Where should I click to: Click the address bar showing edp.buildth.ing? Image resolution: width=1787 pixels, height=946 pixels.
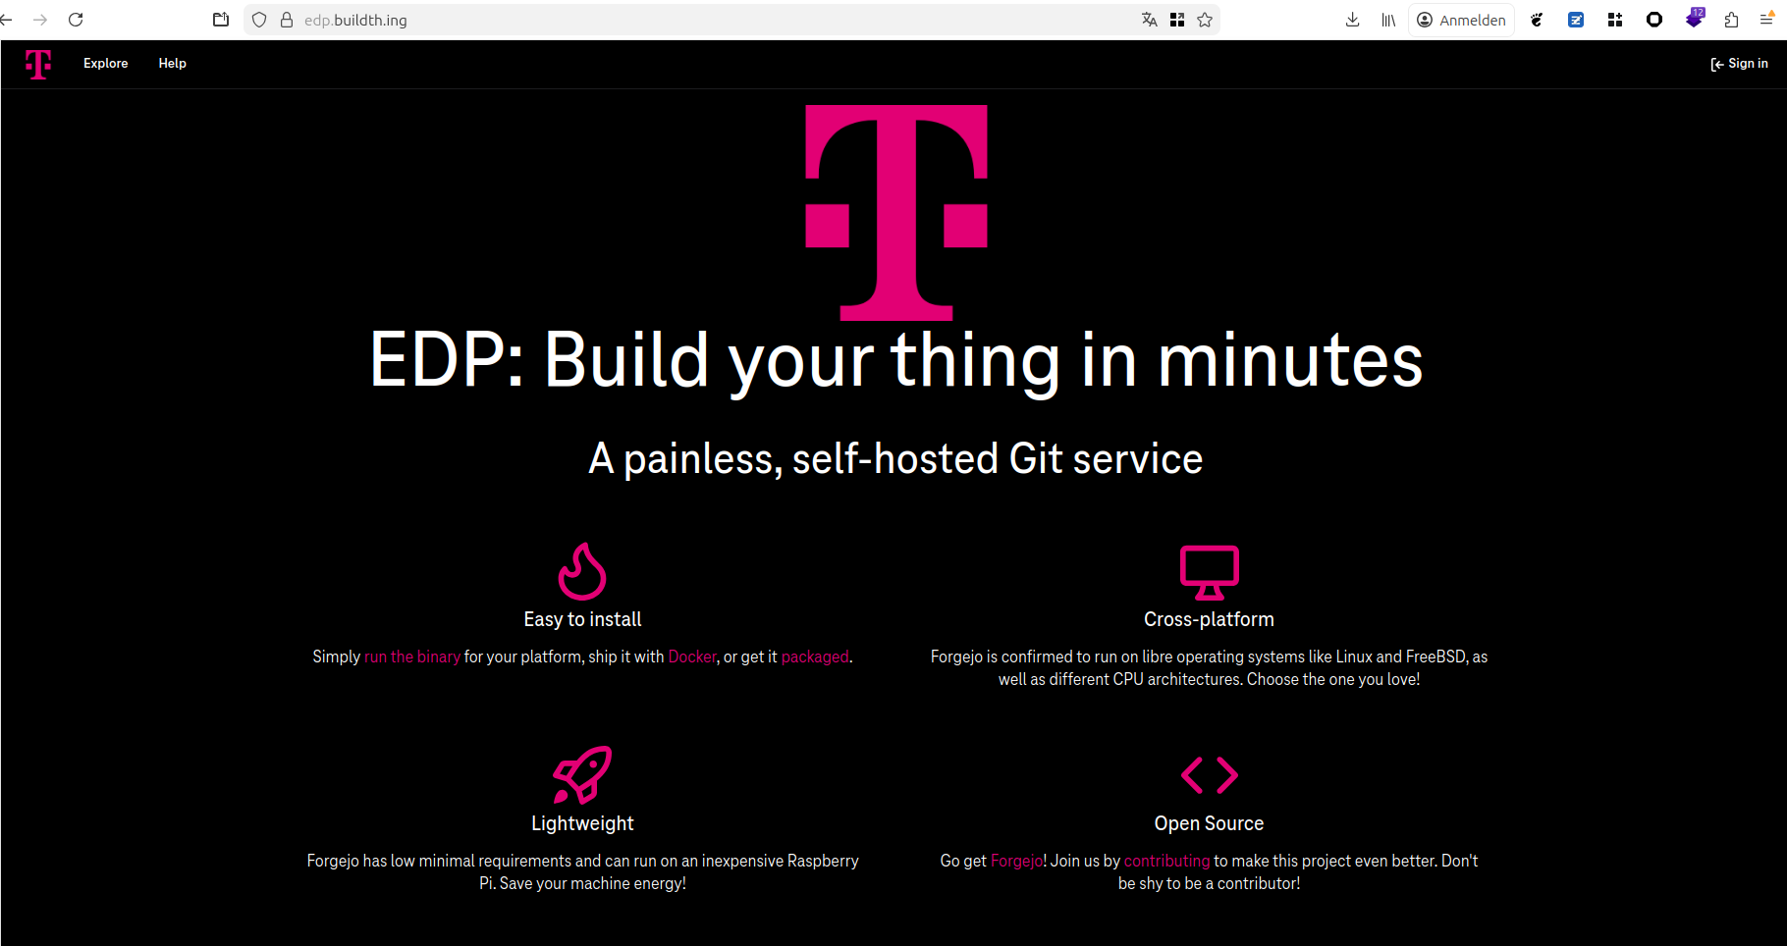pyautogui.click(x=687, y=20)
